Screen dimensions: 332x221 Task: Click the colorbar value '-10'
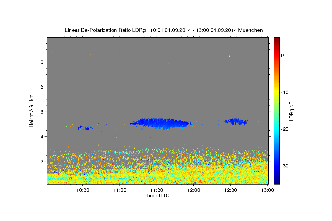point(285,92)
